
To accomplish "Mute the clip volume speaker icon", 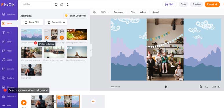I will click(x=94, y=12).
